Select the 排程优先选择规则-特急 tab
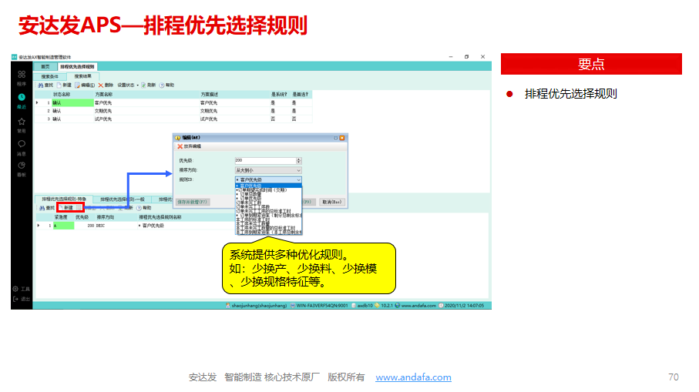 coord(64,199)
